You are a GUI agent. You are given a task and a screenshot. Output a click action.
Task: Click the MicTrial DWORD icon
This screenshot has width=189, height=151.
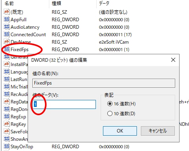point(7,87)
